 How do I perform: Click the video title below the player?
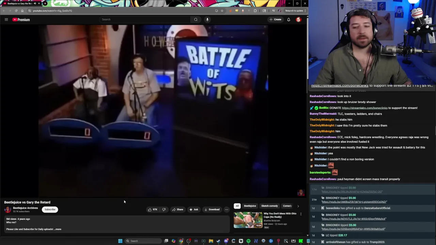pyautogui.click(x=27, y=202)
